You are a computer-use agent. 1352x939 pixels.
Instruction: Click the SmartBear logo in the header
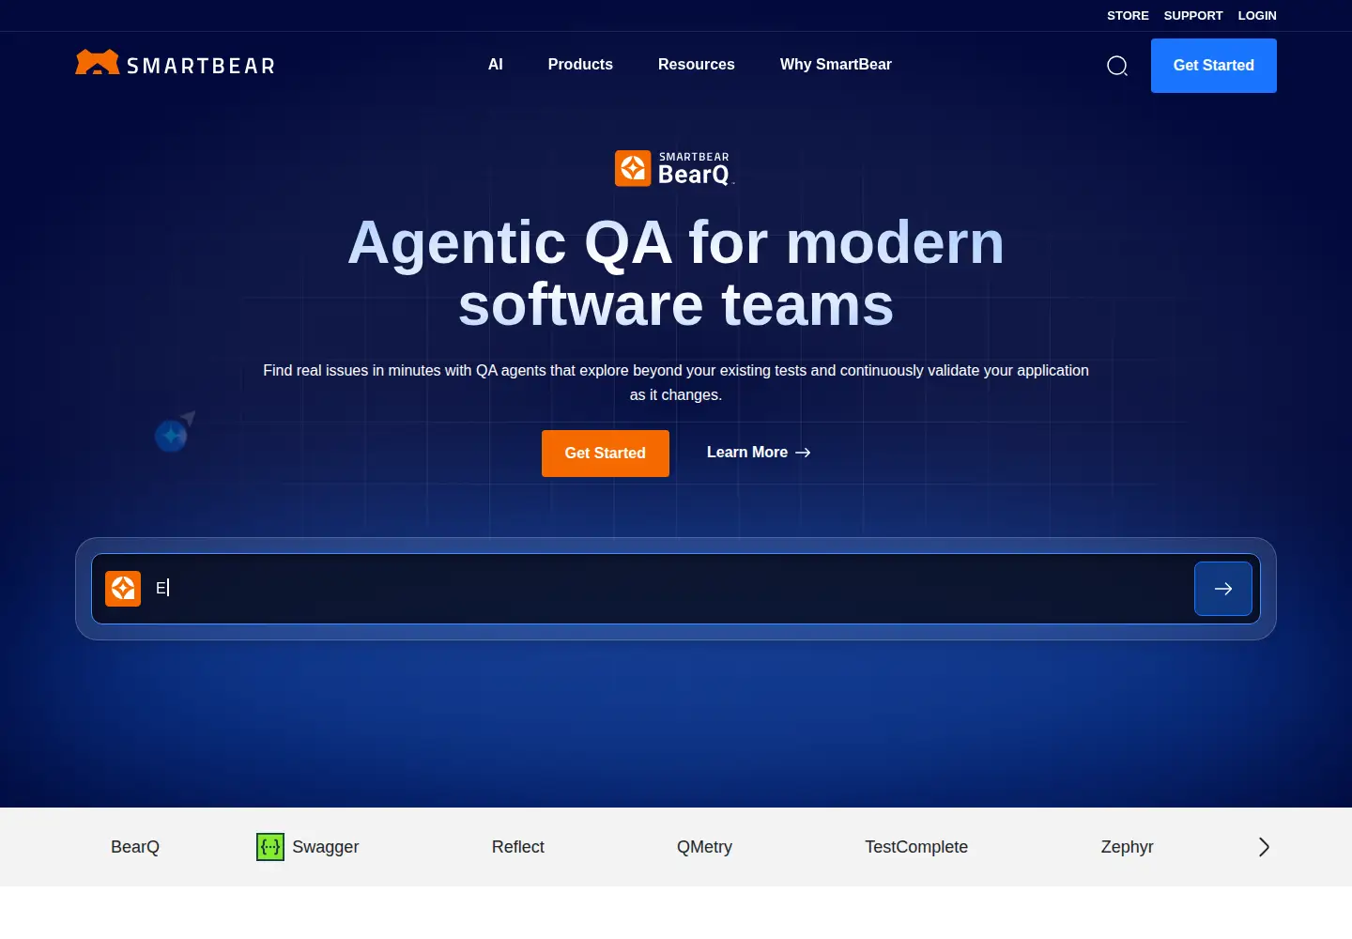(176, 63)
